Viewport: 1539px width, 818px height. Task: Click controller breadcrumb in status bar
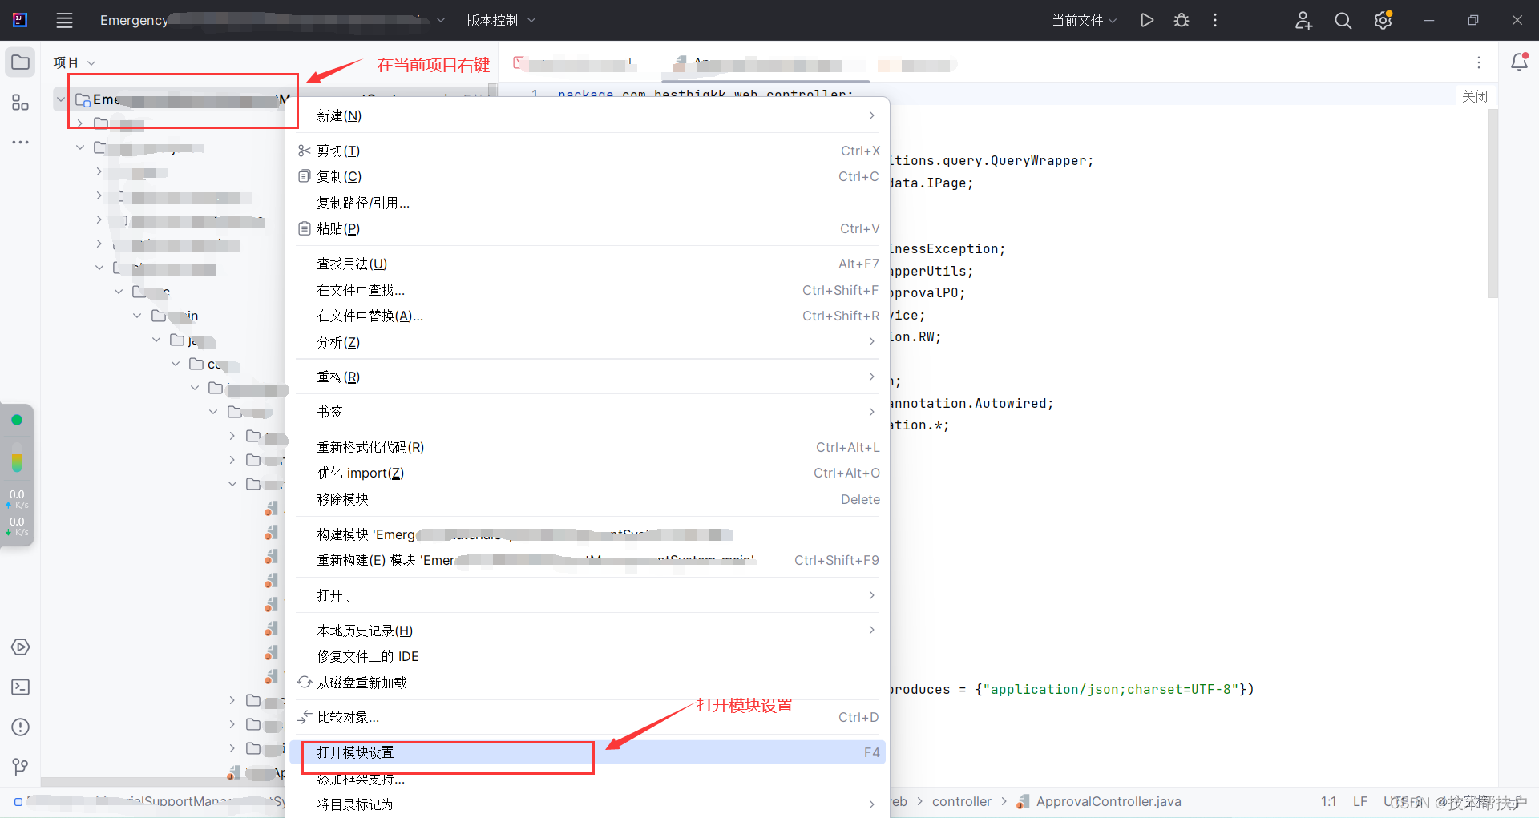[x=962, y=801]
